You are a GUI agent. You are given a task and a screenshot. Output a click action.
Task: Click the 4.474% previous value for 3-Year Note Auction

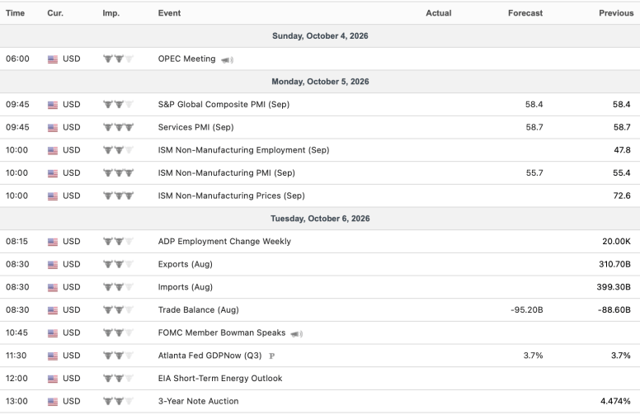coord(615,402)
